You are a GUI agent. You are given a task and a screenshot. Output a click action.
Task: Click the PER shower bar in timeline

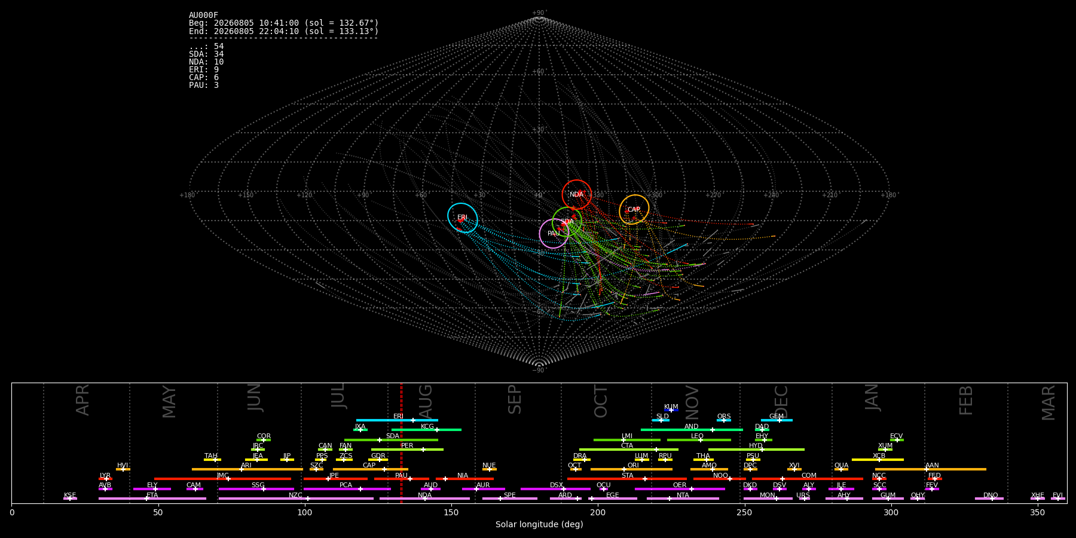coord(407,450)
